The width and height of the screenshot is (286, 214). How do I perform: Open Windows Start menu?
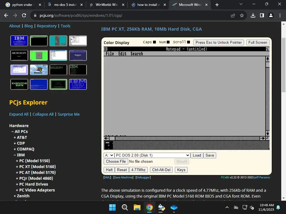click(x=112, y=207)
